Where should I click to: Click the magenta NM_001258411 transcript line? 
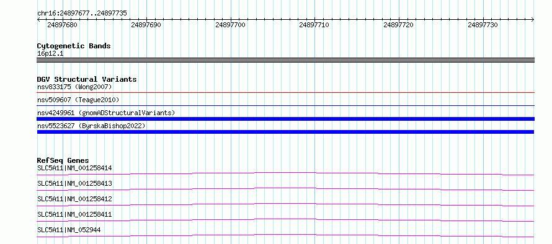click(x=285, y=220)
